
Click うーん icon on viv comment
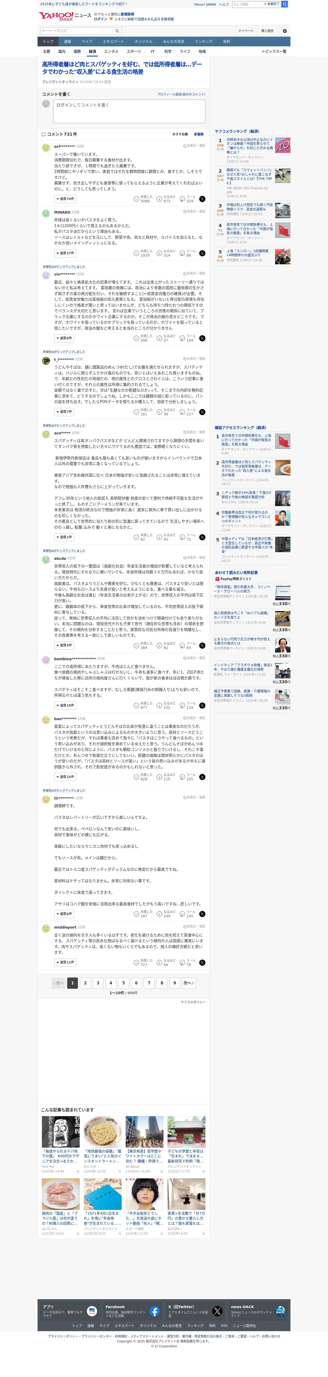point(182,338)
